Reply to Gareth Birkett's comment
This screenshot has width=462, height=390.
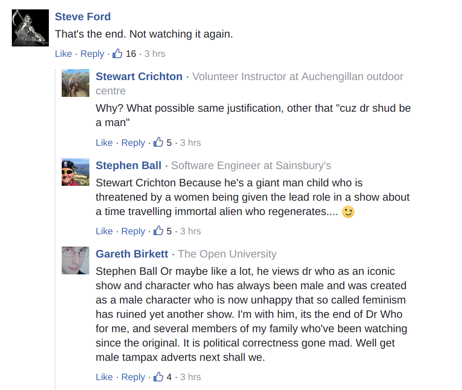(133, 377)
